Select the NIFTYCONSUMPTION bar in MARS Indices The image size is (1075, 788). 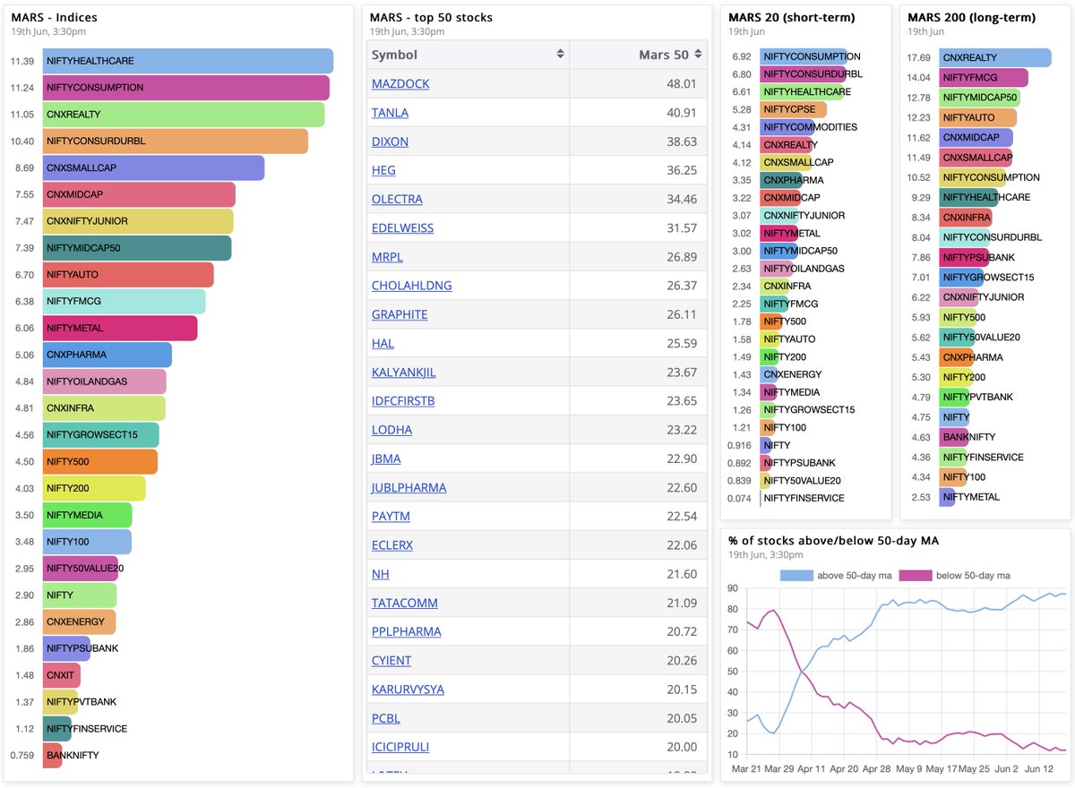(186, 88)
